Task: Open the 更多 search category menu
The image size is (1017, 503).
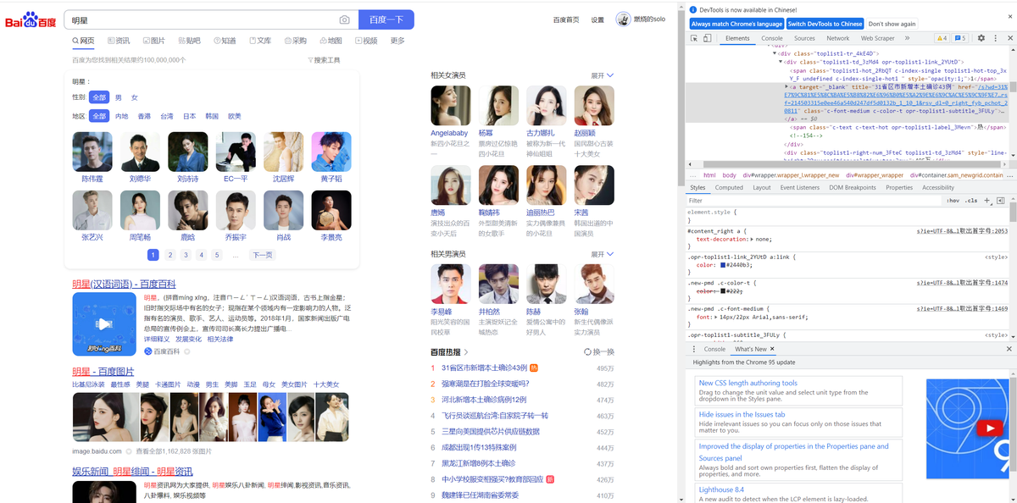Action: point(397,41)
